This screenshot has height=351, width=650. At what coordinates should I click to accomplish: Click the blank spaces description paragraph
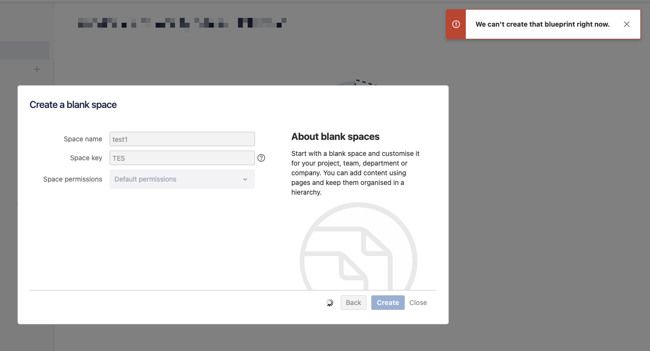(x=355, y=173)
